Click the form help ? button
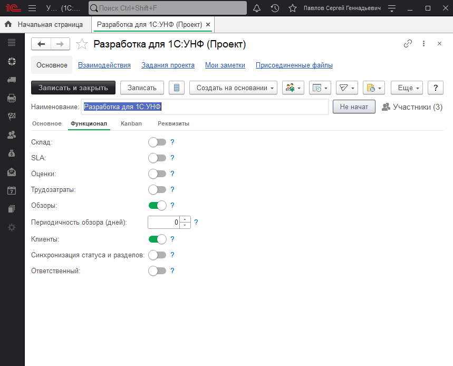 (x=436, y=88)
